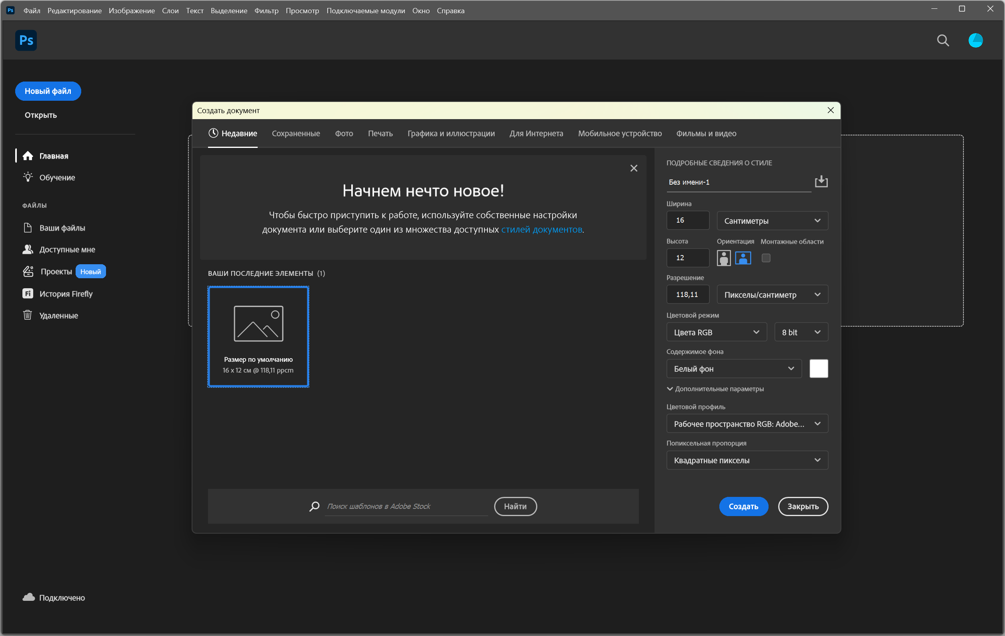Open Firefly history from sidebar
Viewport: 1005px width, 636px height.
point(66,293)
